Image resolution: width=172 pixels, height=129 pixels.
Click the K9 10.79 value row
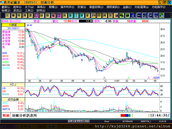point(13,88)
